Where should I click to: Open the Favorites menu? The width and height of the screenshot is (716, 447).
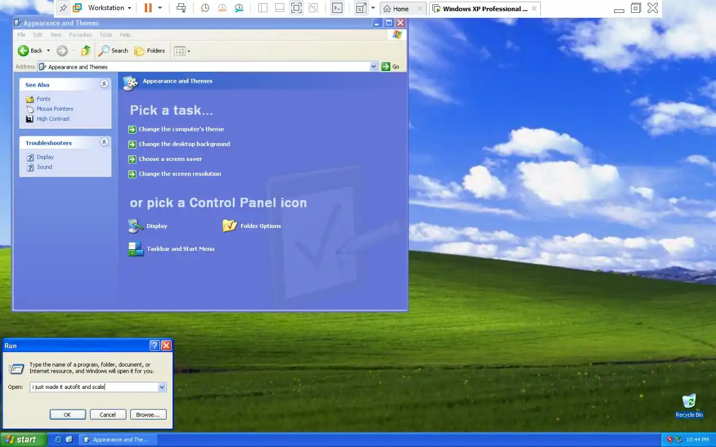(80, 35)
